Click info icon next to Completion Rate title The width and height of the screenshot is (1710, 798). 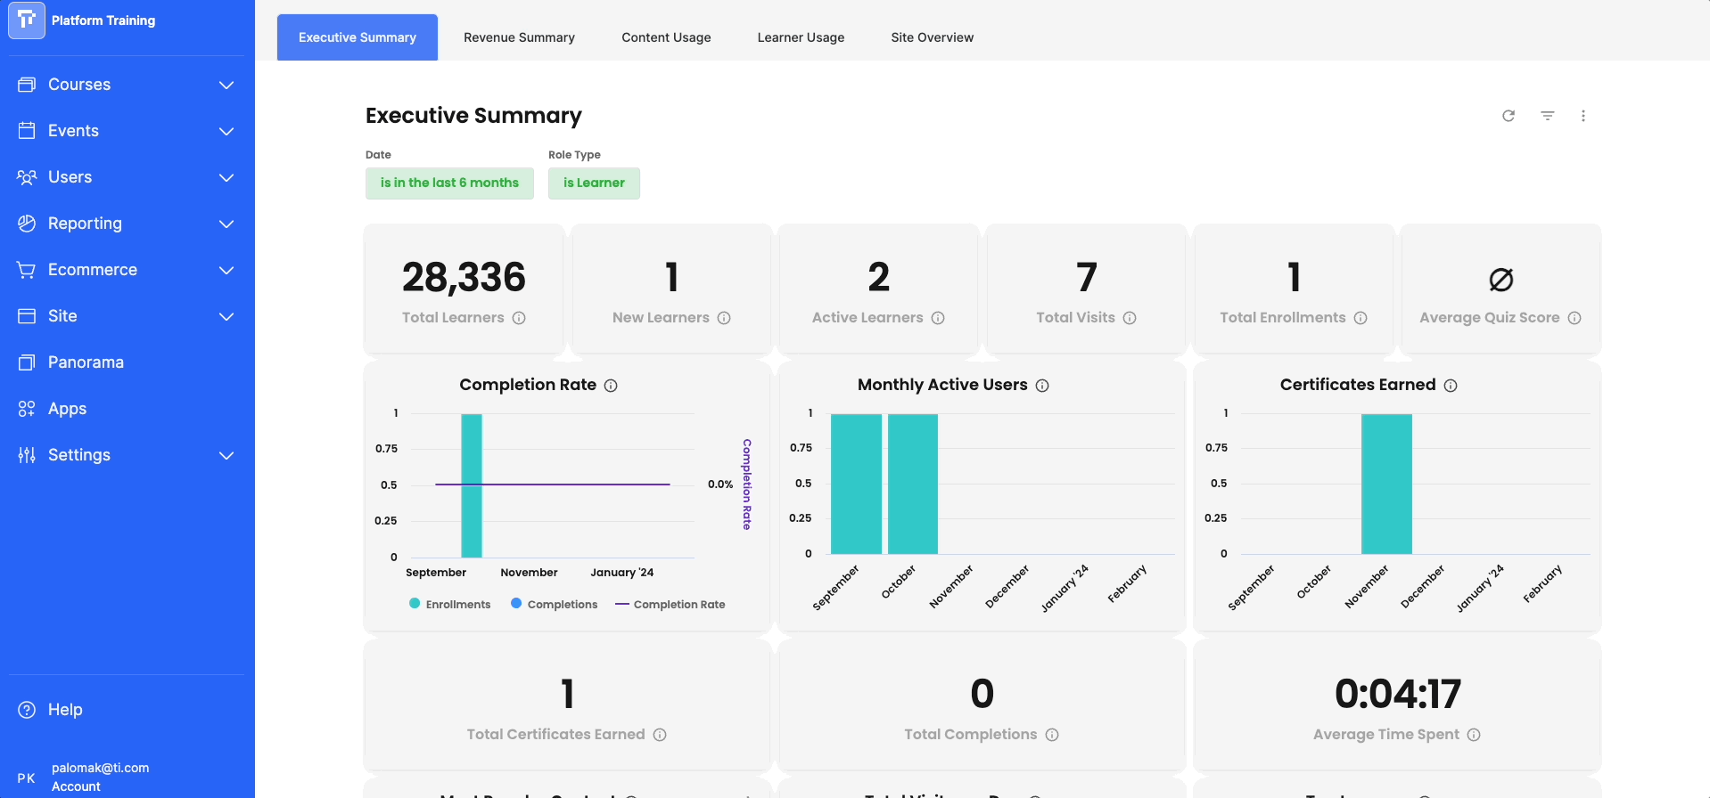coord(611,386)
